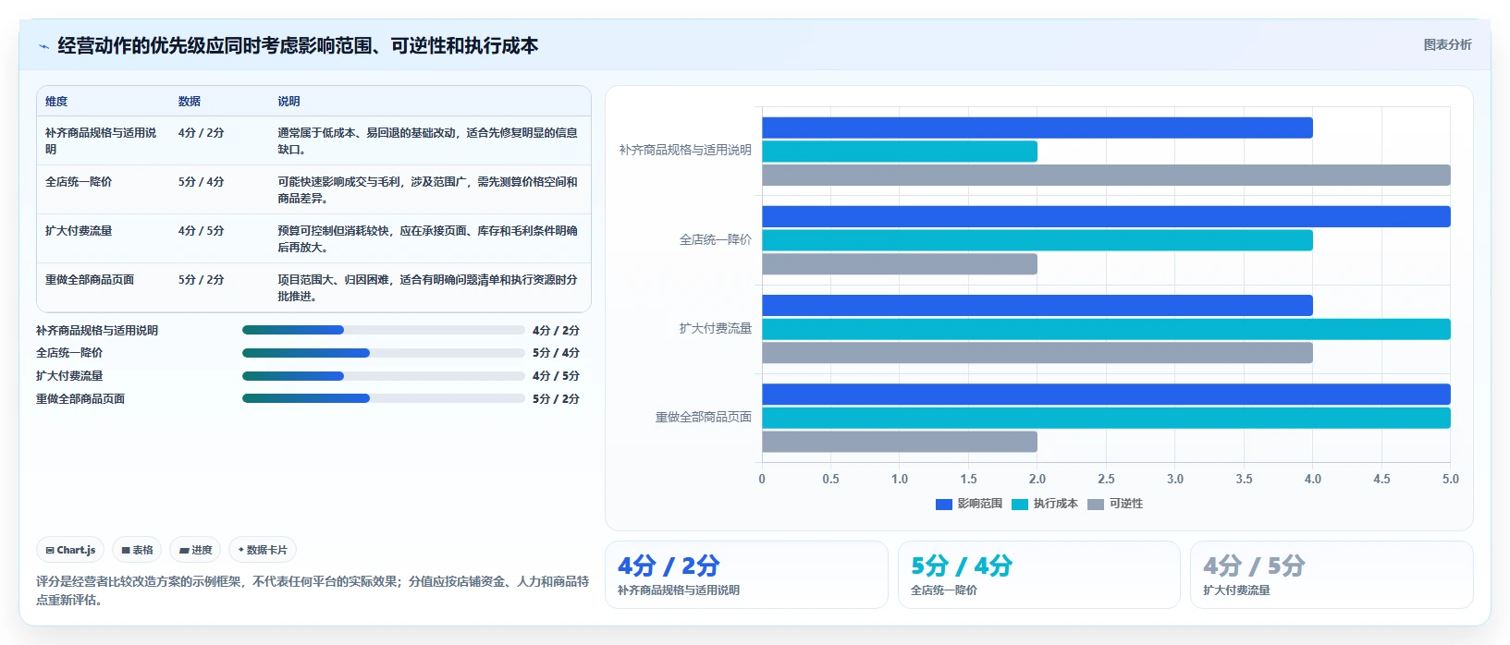Click chart axis label 补齐商品规格与适用说明
Viewport: 1510px width, 645px height.
click(x=685, y=150)
